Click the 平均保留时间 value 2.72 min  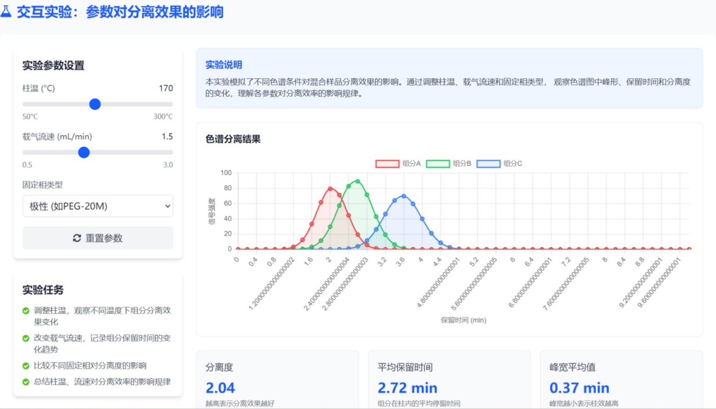[x=407, y=388]
